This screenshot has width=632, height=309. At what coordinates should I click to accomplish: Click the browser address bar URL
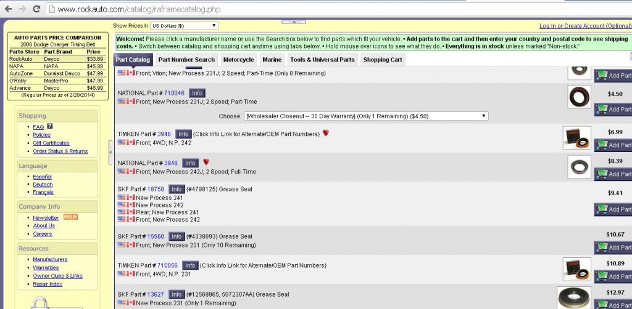click(x=139, y=9)
